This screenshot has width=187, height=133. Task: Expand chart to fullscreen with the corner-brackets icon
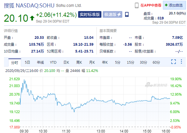(174, 62)
